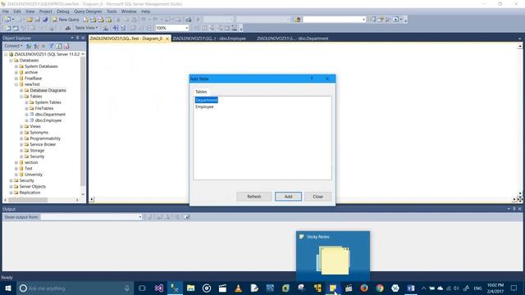
Task: Open the Tools menu
Action: (x=112, y=11)
